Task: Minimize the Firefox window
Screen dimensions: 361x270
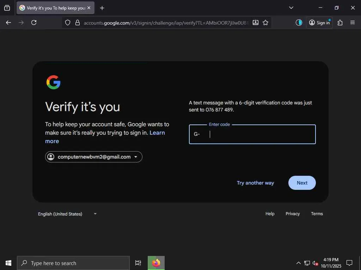Action: [x=320, y=8]
